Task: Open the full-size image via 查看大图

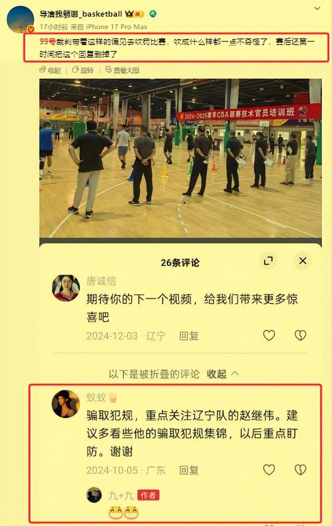Action: [x=122, y=70]
